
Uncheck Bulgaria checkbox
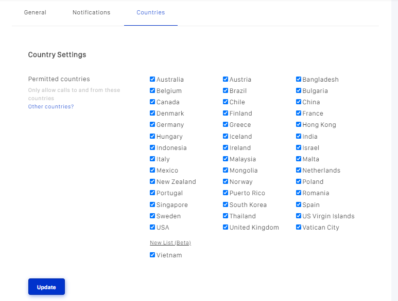coord(299,90)
